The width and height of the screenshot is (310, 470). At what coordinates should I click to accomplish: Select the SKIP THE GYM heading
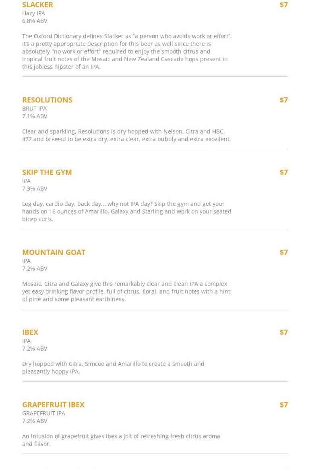(47, 172)
